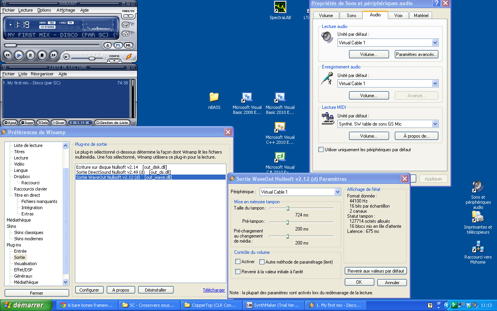Click OK in WaveOut Paramètres dialog
The width and height of the screenshot is (497, 311).
click(359, 282)
